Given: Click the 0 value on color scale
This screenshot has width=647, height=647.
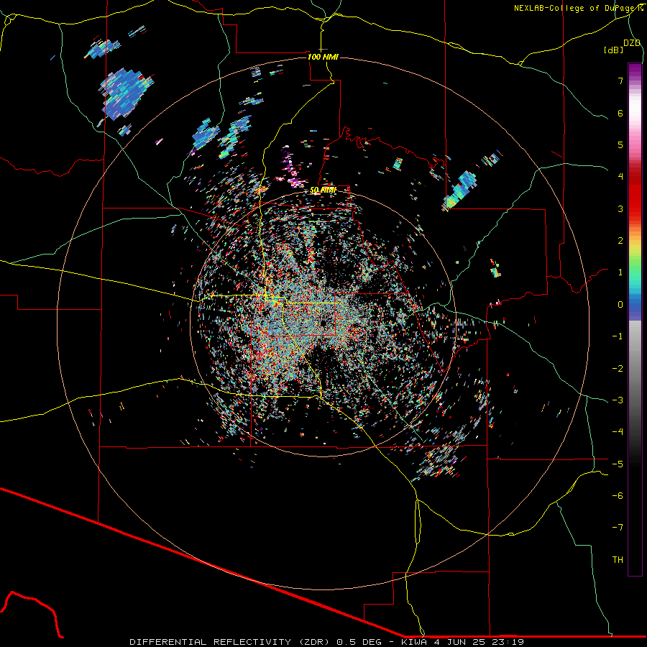Looking at the screenshot, I should [620, 305].
